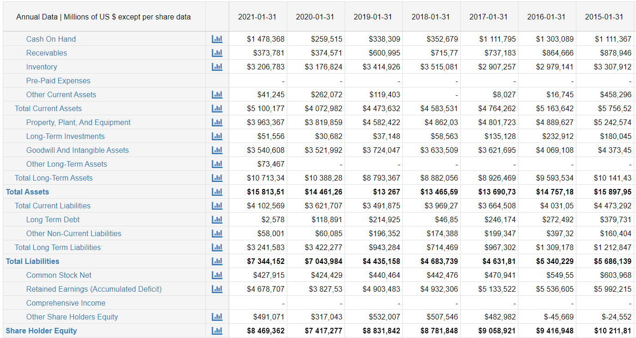Image resolution: width=636 pixels, height=338 pixels.
Task: Click the Annual Data header cell
Action: 104,17
